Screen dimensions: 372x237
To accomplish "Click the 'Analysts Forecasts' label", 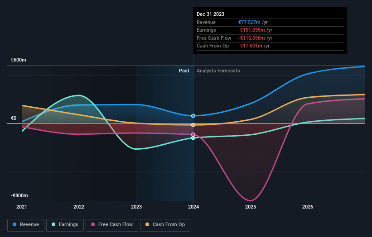I will pos(218,71).
